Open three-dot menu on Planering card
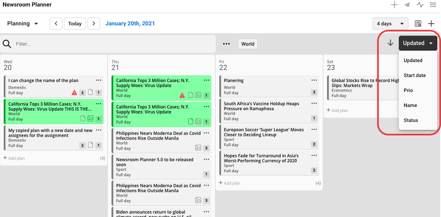Screen dimensions: 441x217 [314, 80]
